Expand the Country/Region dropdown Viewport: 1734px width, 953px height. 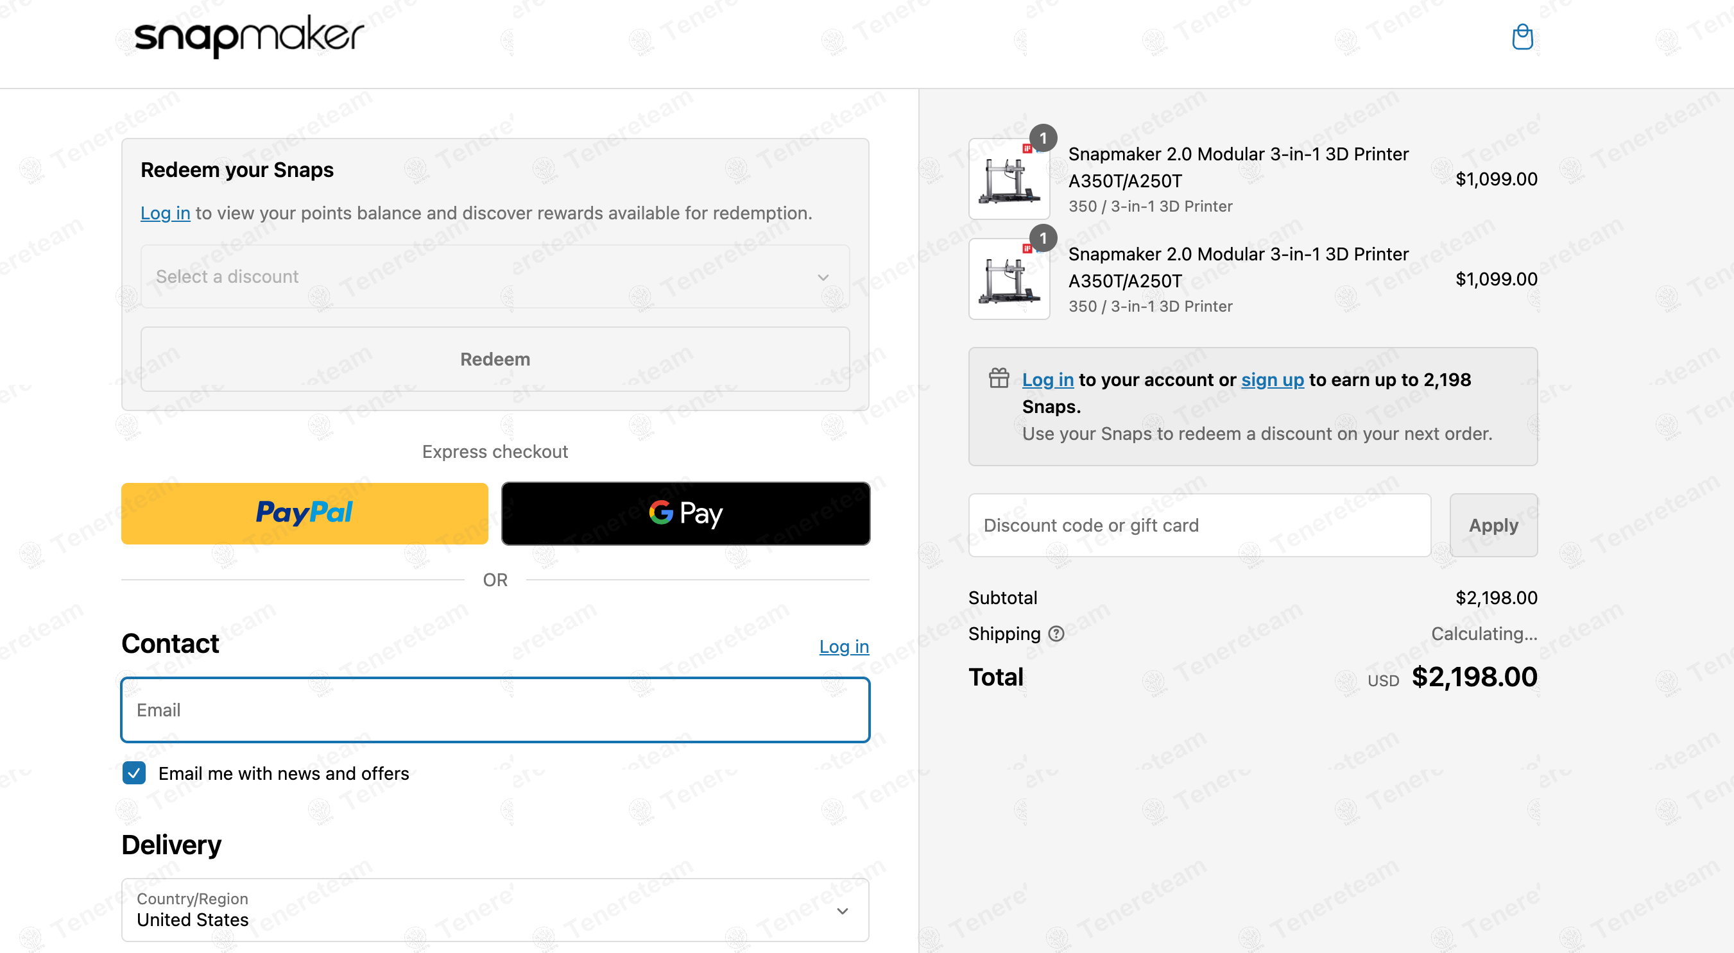click(x=495, y=910)
